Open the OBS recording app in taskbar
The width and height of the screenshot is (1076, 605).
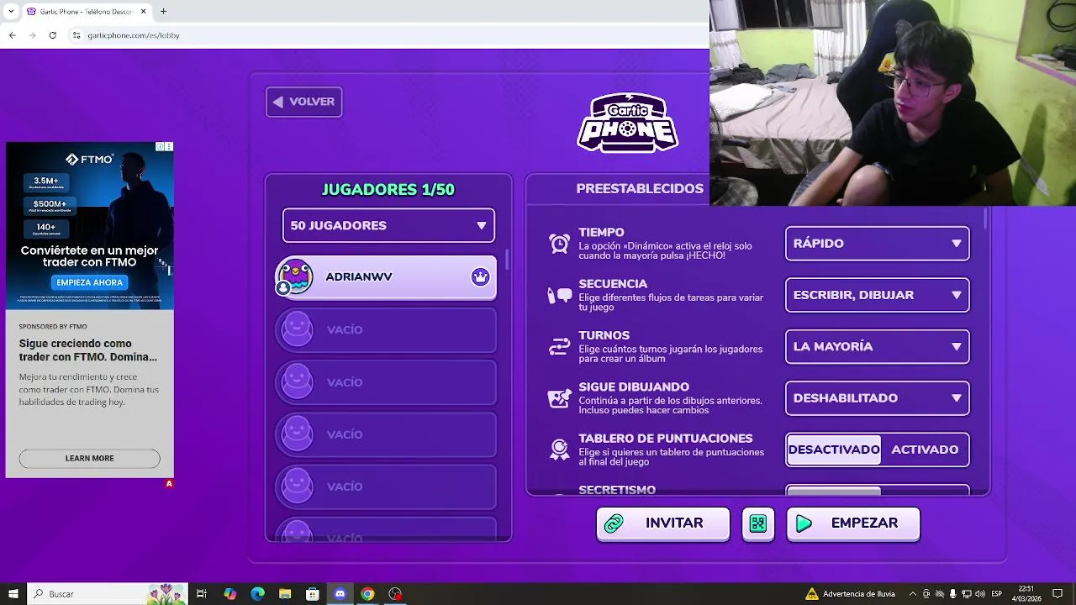[x=395, y=594]
